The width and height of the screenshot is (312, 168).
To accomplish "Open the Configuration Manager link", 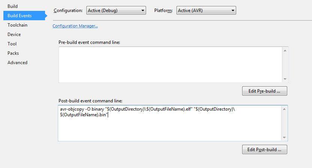I will click(x=75, y=26).
